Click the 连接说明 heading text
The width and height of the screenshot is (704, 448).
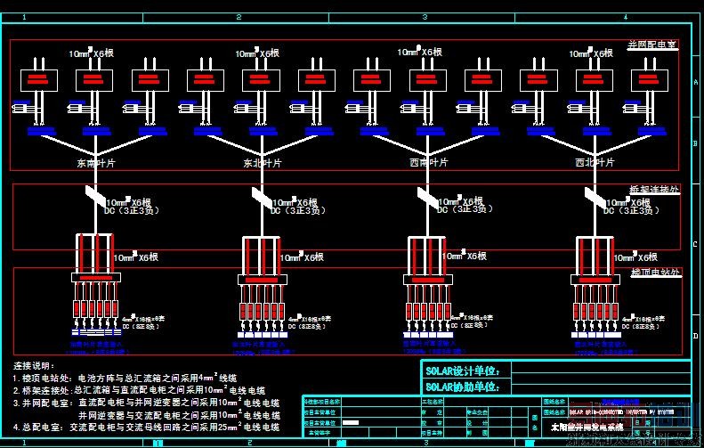point(34,365)
